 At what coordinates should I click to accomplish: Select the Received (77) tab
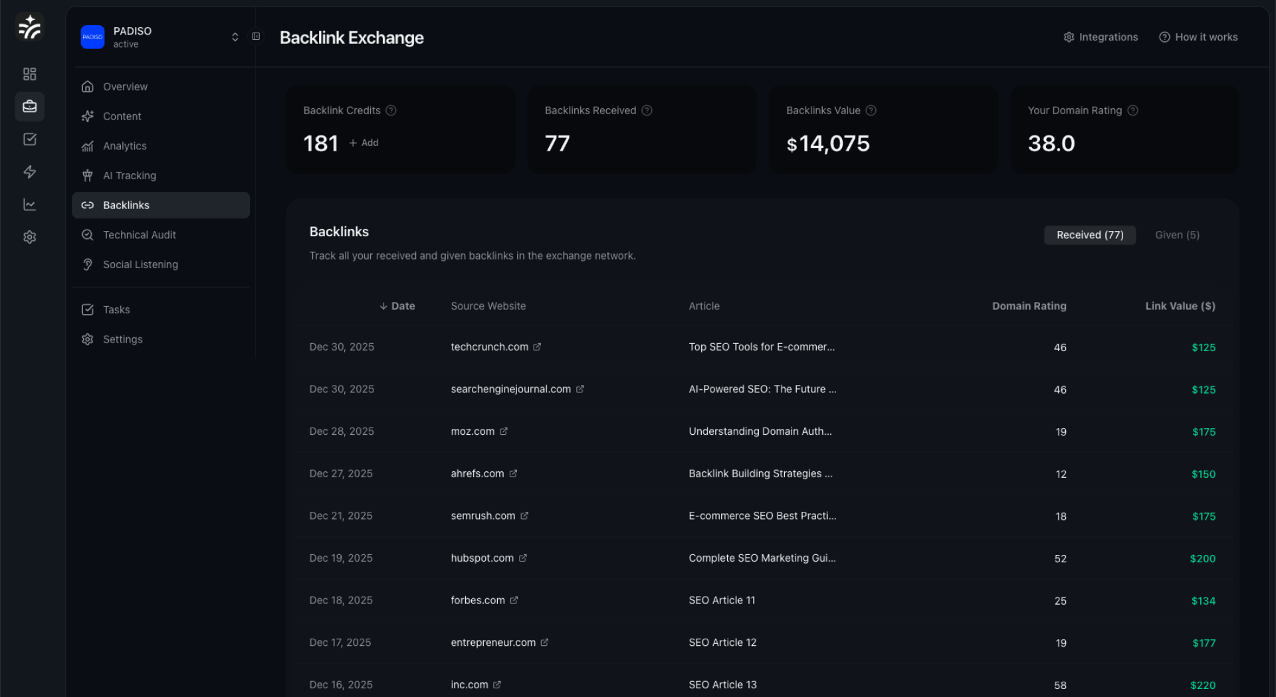[1089, 235]
